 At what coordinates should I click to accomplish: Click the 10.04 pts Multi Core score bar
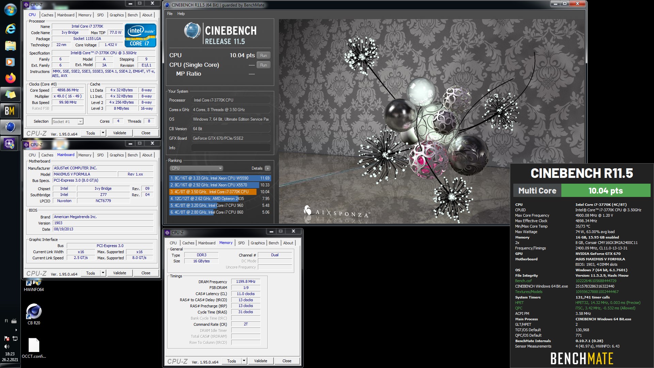coord(606,191)
